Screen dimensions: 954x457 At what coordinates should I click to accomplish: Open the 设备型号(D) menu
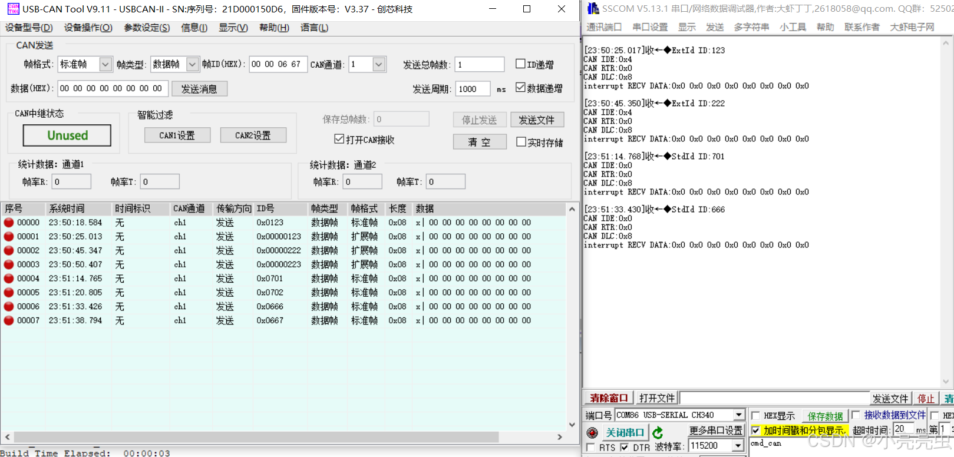(x=29, y=28)
